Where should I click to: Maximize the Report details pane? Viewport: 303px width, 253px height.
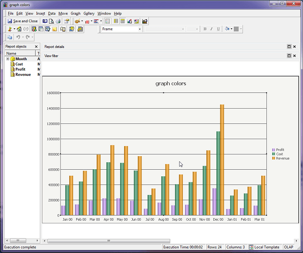(x=289, y=47)
